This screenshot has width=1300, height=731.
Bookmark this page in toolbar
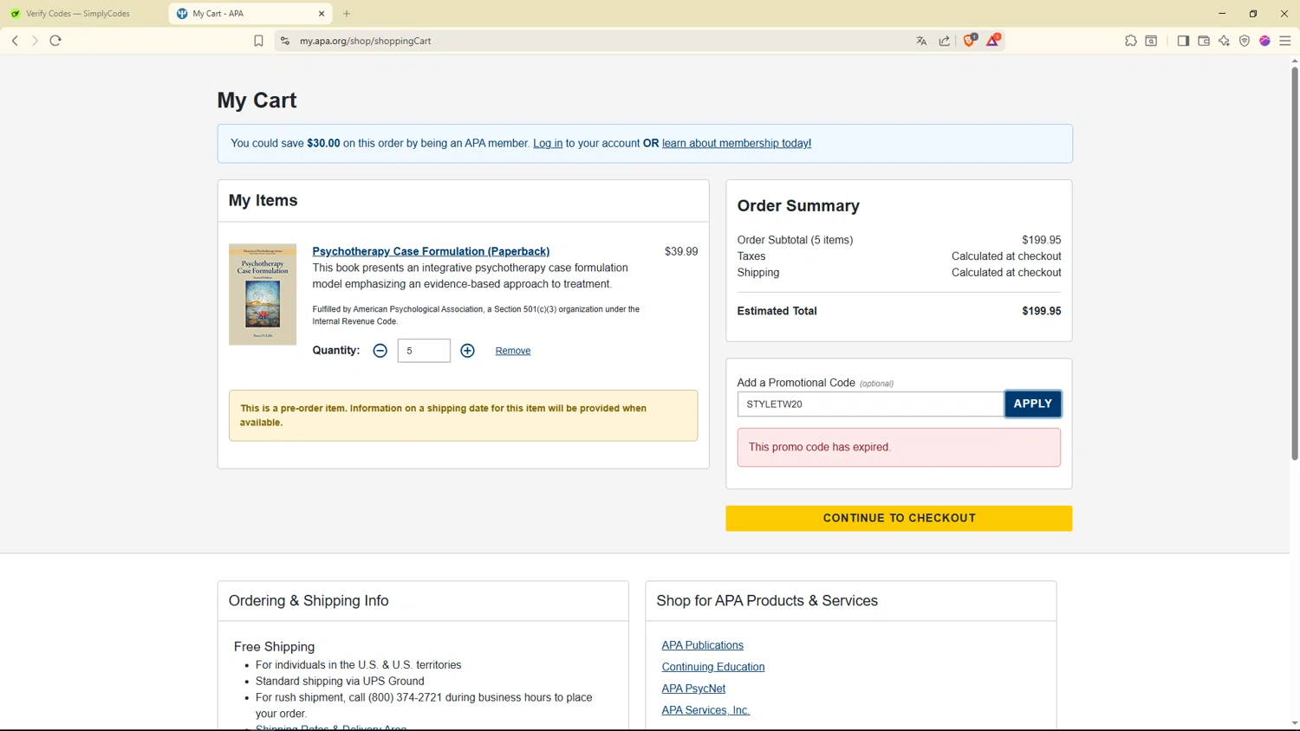258,41
